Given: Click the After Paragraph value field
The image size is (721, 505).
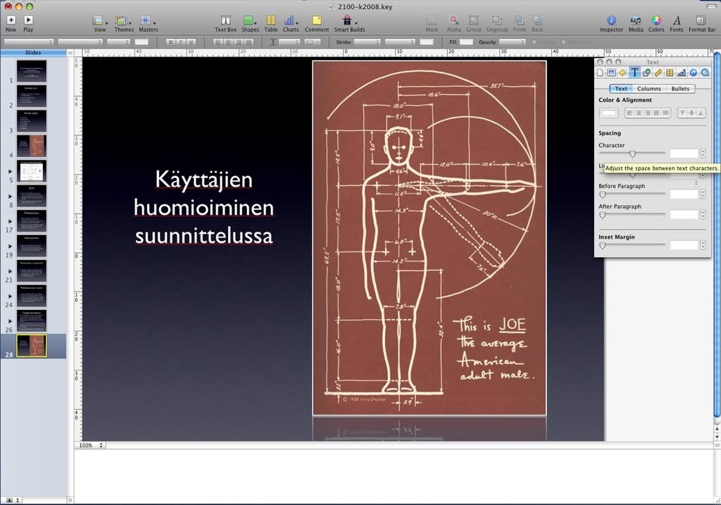Looking at the screenshot, I should click(684, 214).
